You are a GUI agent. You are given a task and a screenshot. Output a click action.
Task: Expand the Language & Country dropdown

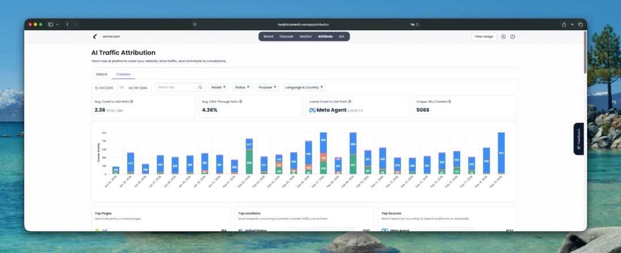click(304, 87)
